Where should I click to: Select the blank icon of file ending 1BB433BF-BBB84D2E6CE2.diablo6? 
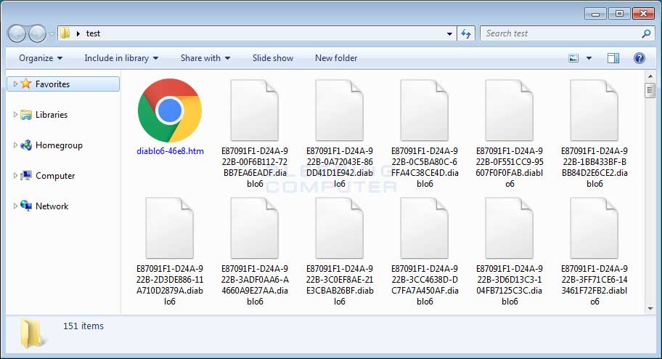coord(594,110)
